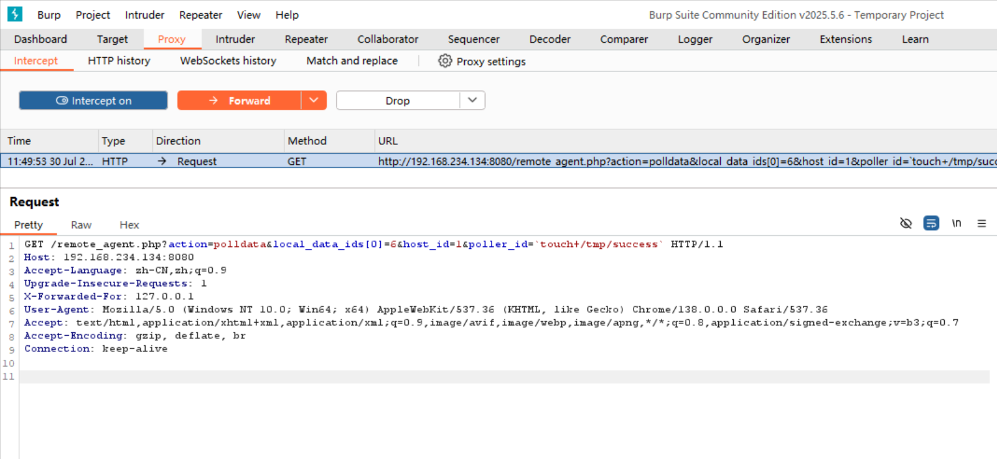Open the View menu
Viewport: 997px width, 459px height.
(x=248, y=15)
